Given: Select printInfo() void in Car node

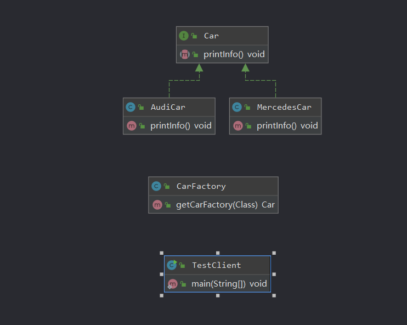Looking at the screenshot, I should click(234, 54).
